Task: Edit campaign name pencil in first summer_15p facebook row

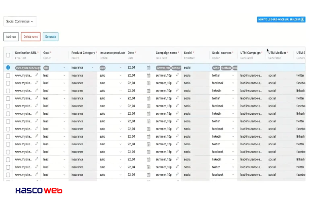Action: click(x=177, y=106)
